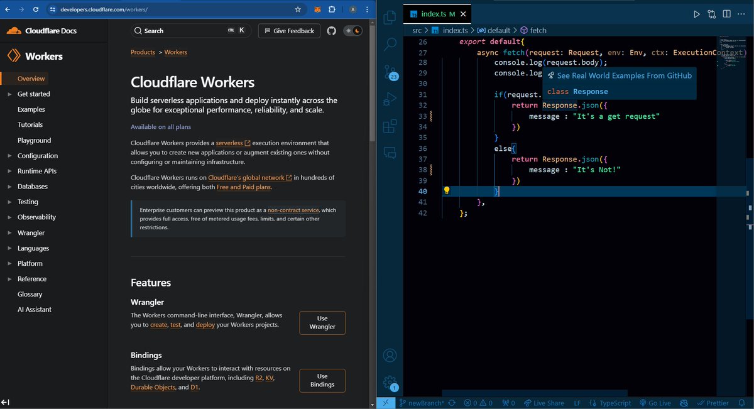
Task: Select the index.ts editor tab
Action: [x=437, y=14]
